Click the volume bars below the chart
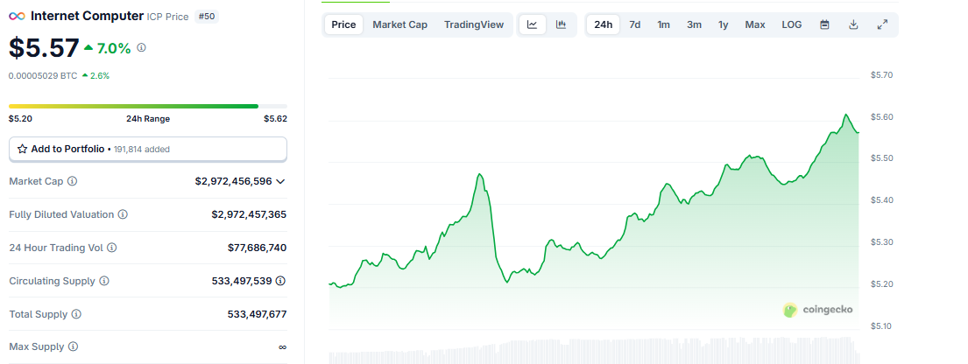Screen dimensions: 968x364 [x=594, y=350]
